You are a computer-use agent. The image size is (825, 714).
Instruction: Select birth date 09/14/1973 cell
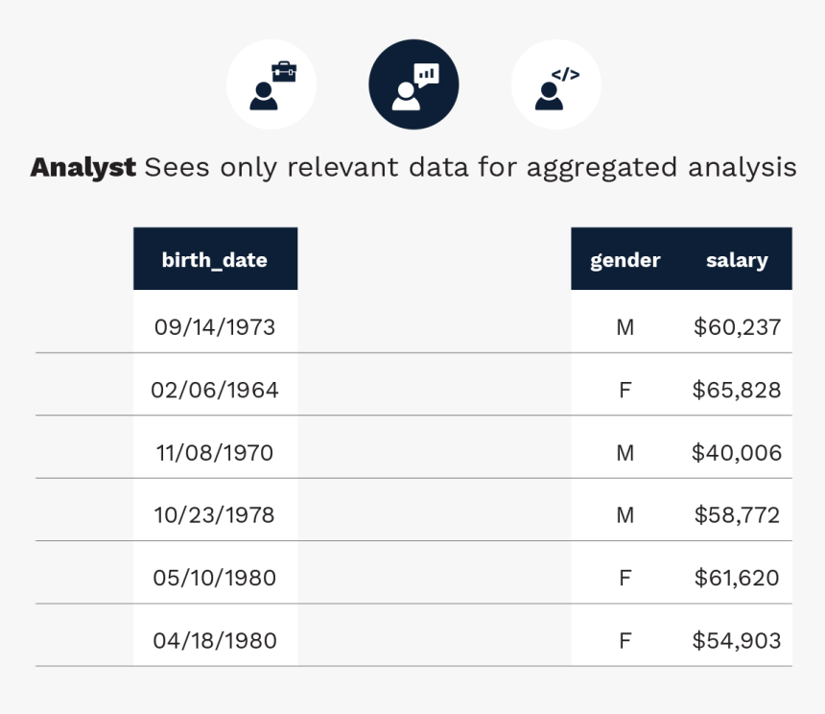(x=215, y=327)
